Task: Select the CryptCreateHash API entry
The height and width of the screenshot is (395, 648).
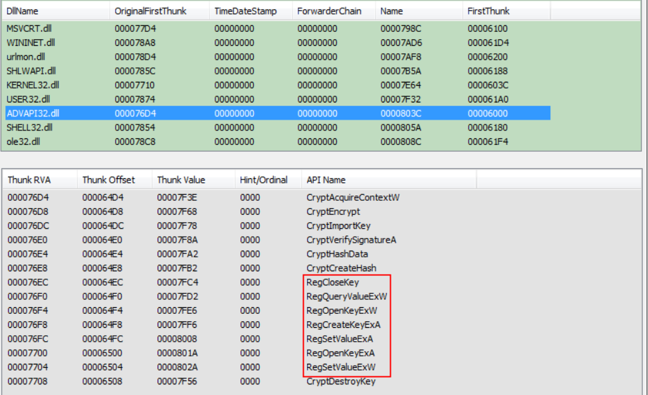Action: click(342, 268)
